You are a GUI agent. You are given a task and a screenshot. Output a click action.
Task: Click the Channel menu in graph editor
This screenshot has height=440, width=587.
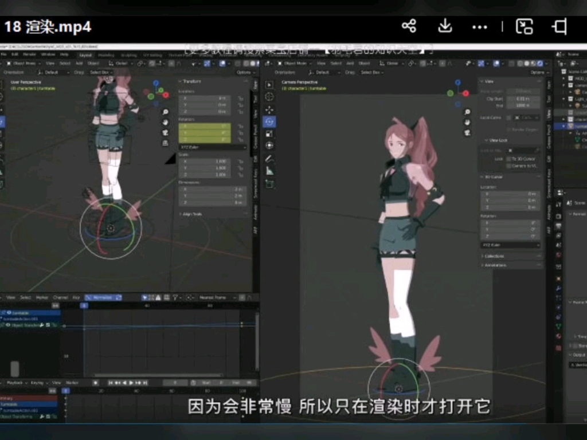pos(60,297)
